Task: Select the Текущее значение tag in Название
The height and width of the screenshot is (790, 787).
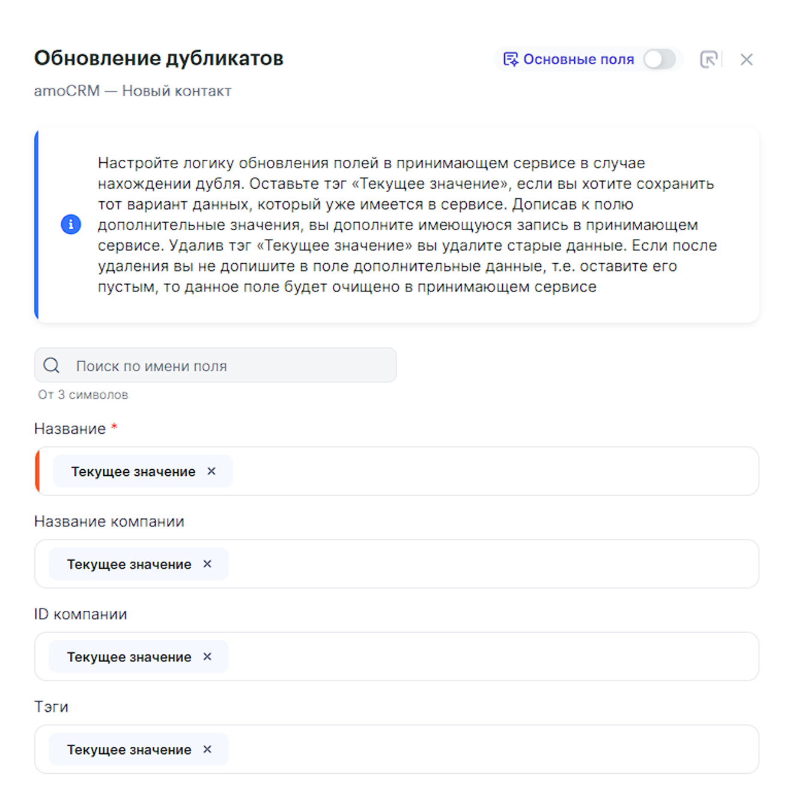Action: [x=133, y=472]
